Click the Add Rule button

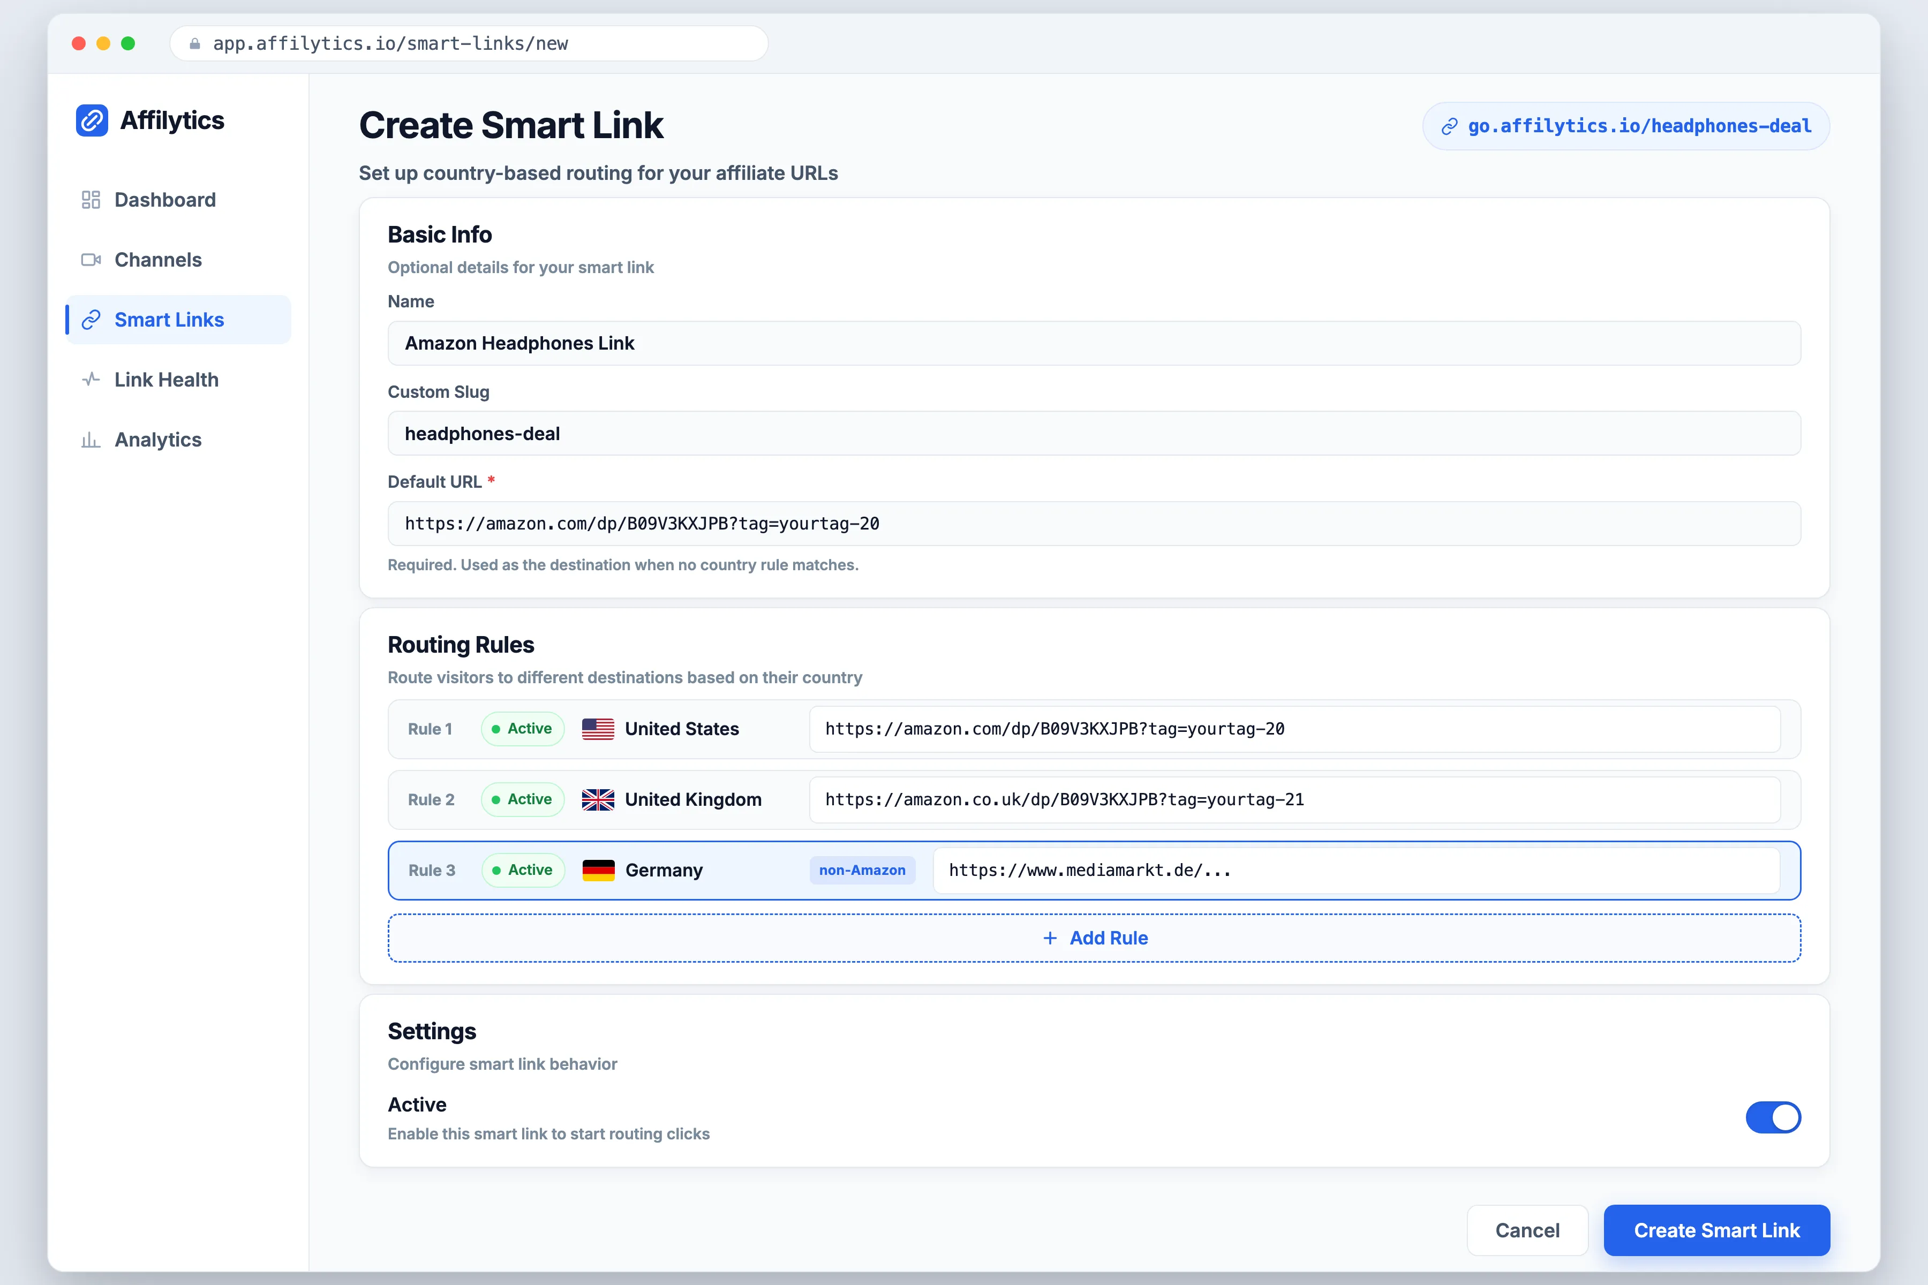click(1094, 939)
